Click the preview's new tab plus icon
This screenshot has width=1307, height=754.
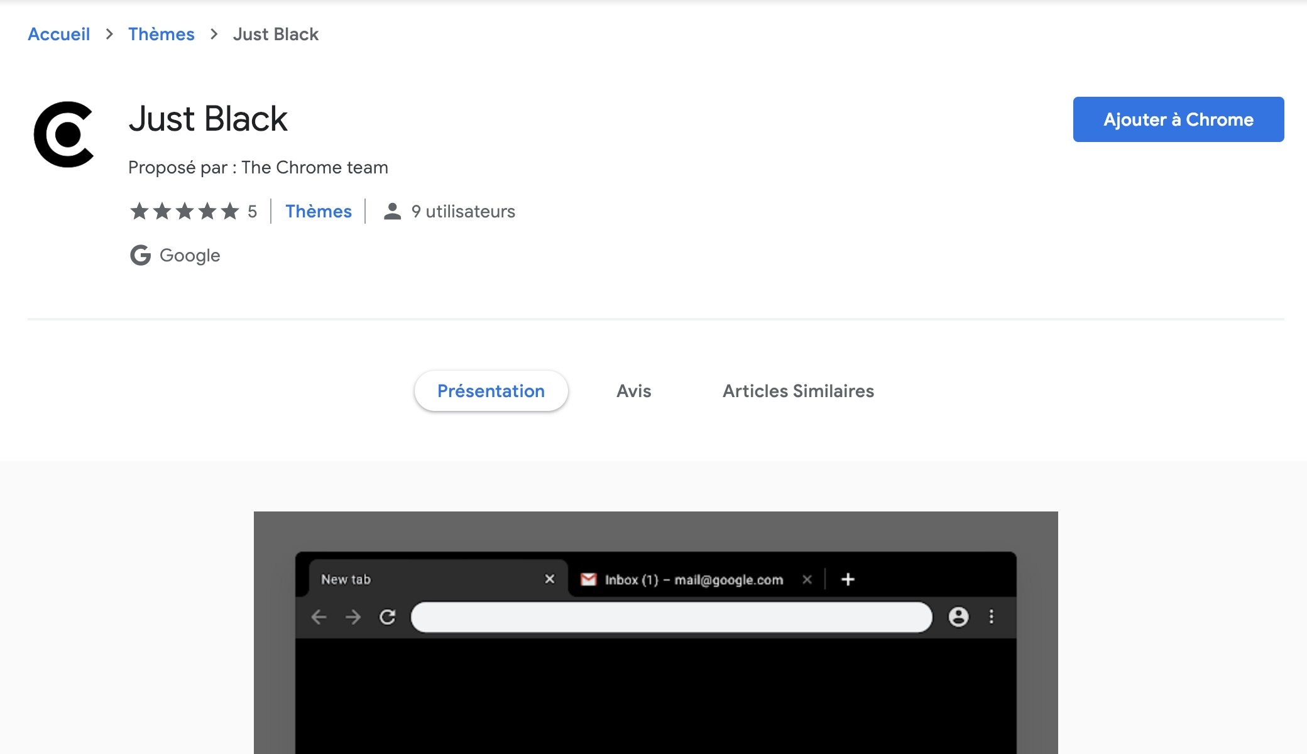point(848,579)
